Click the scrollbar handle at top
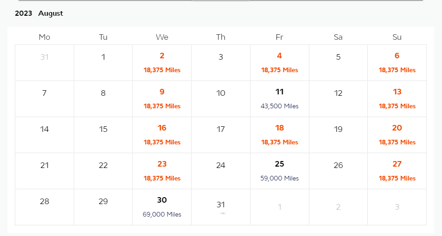The height and width of the screenshot is (236, 442). coord(221,0)
